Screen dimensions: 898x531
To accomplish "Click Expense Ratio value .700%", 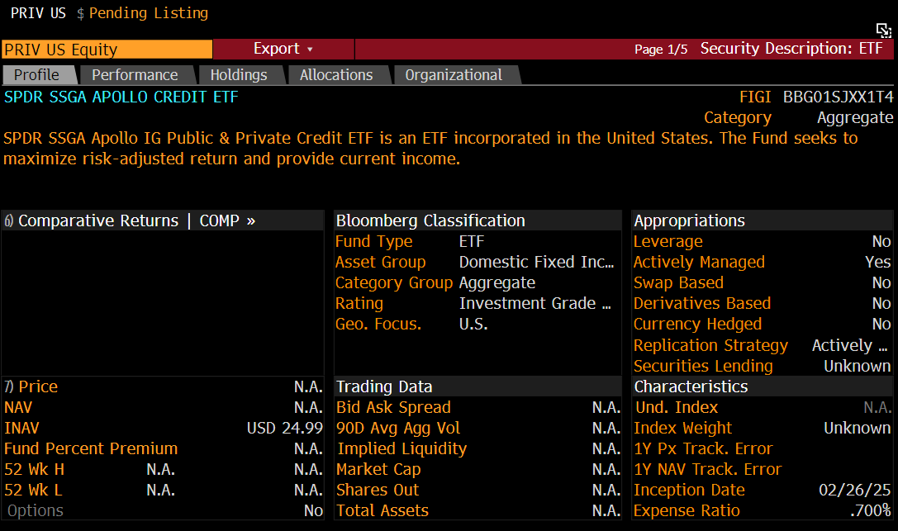I will [871, 510].
